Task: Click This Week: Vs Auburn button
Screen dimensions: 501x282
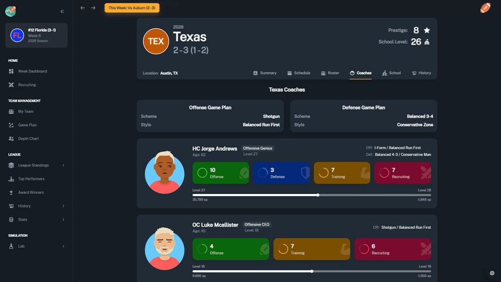Action: tap(132, 8)
